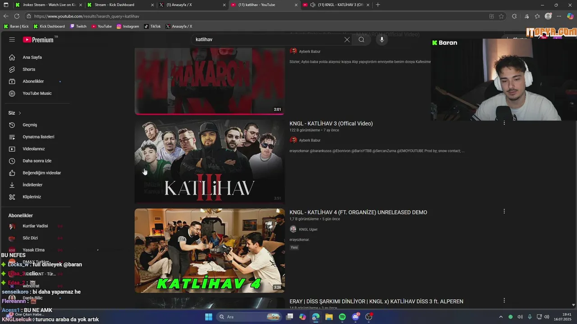Open title ERAY | DİSS ŞARKIMI DİNLİYOR
577x324 pixels.
tap(376, 301)
